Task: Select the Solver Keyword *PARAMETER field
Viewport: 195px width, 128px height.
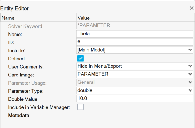Action: coord(135,26)
